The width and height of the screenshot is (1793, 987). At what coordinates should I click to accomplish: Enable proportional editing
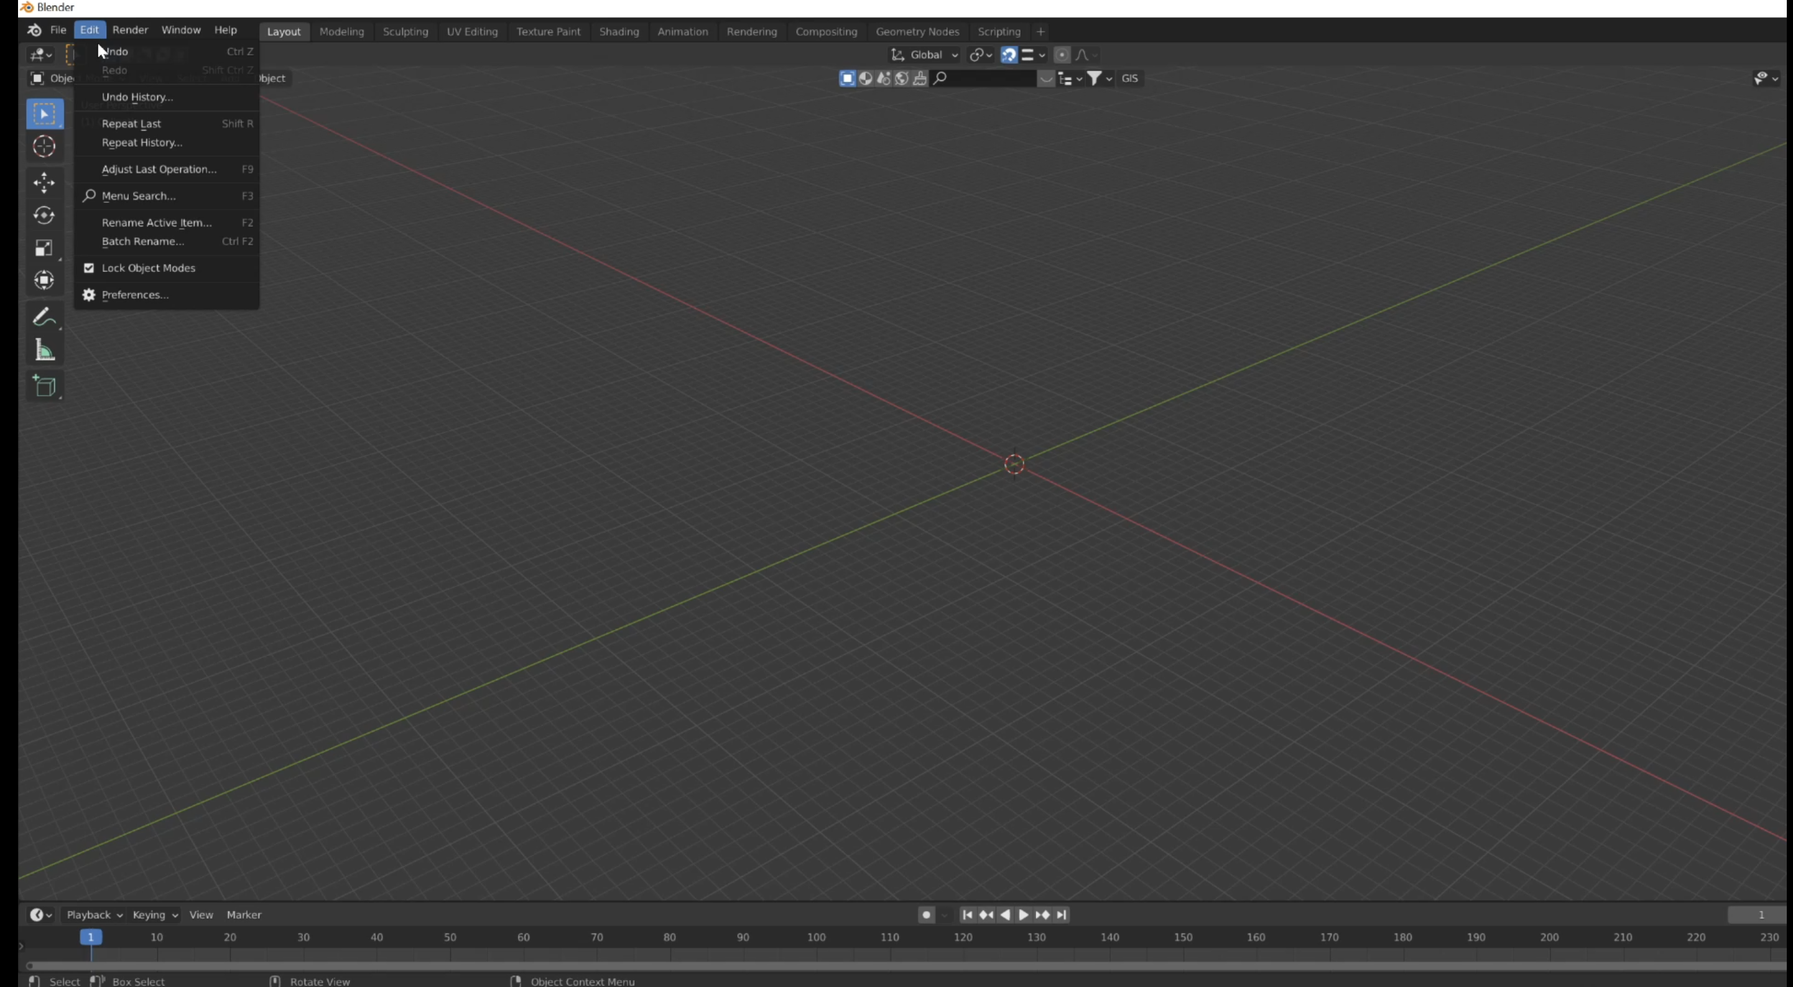pos(1062,55)
